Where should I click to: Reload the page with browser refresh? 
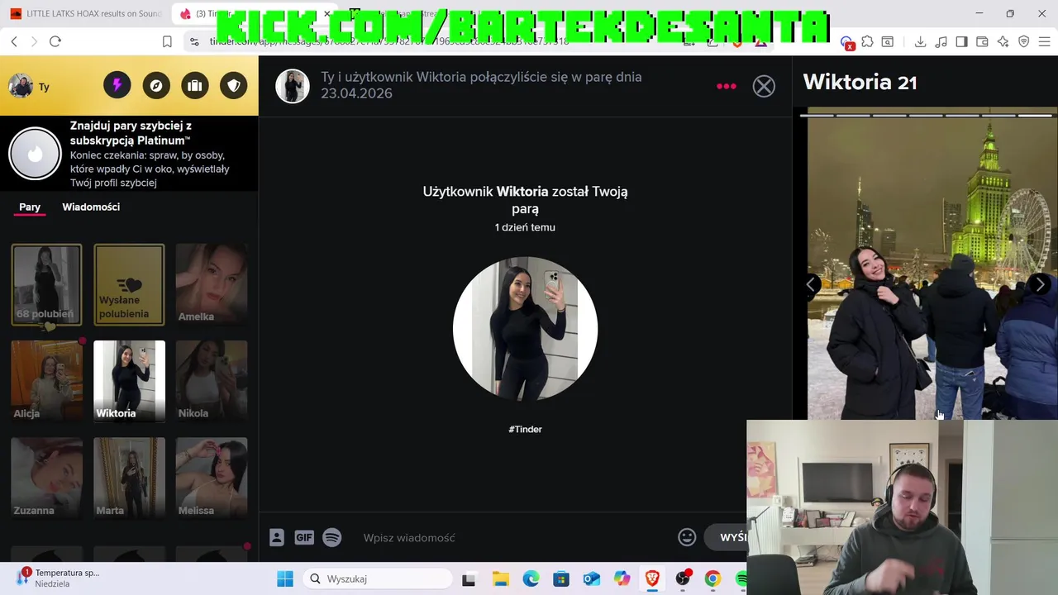point(55,41)
